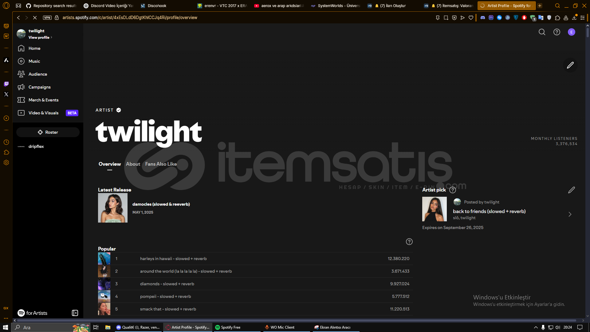Switch to SystemWorlds browser tab

[336, 6]
